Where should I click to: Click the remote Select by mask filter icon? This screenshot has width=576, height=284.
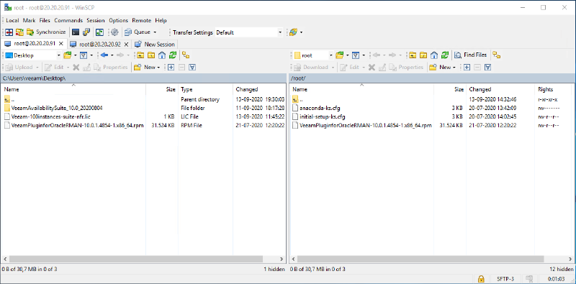point(488,67)
